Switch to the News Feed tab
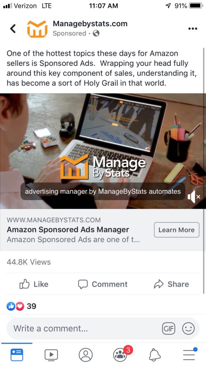The image size is (206, 367). coord(17,355)
